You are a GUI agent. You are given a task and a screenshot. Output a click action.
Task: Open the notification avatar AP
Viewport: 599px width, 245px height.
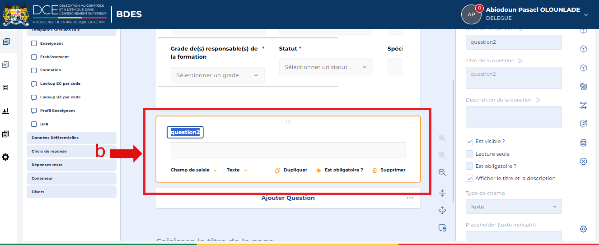471,14
